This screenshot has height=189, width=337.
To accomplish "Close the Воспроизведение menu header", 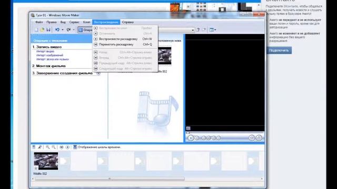I will pyautogui.click(x=106, y=22).
